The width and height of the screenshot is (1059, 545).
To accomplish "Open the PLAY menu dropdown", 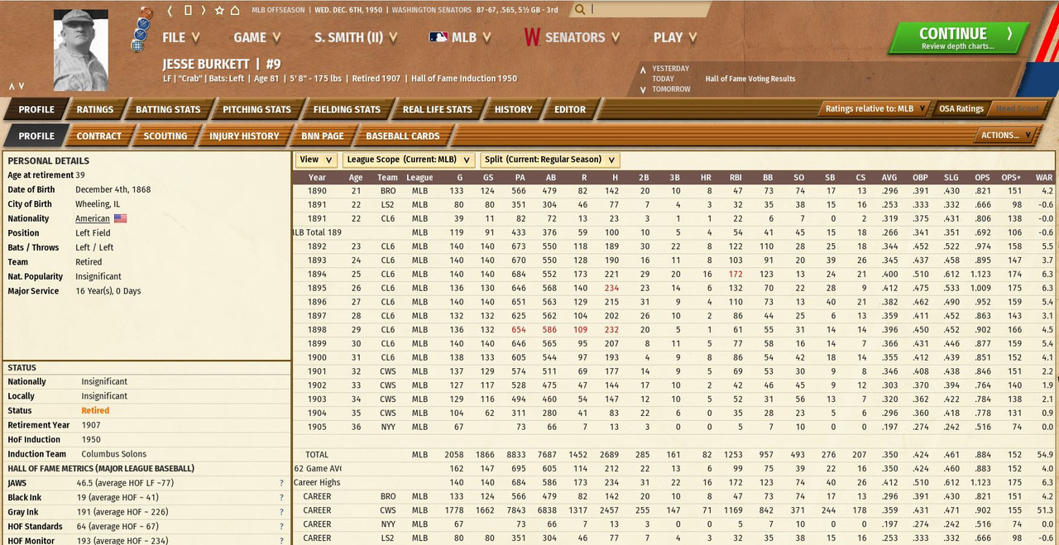I will pyautogui.click(x=675, y=37).
